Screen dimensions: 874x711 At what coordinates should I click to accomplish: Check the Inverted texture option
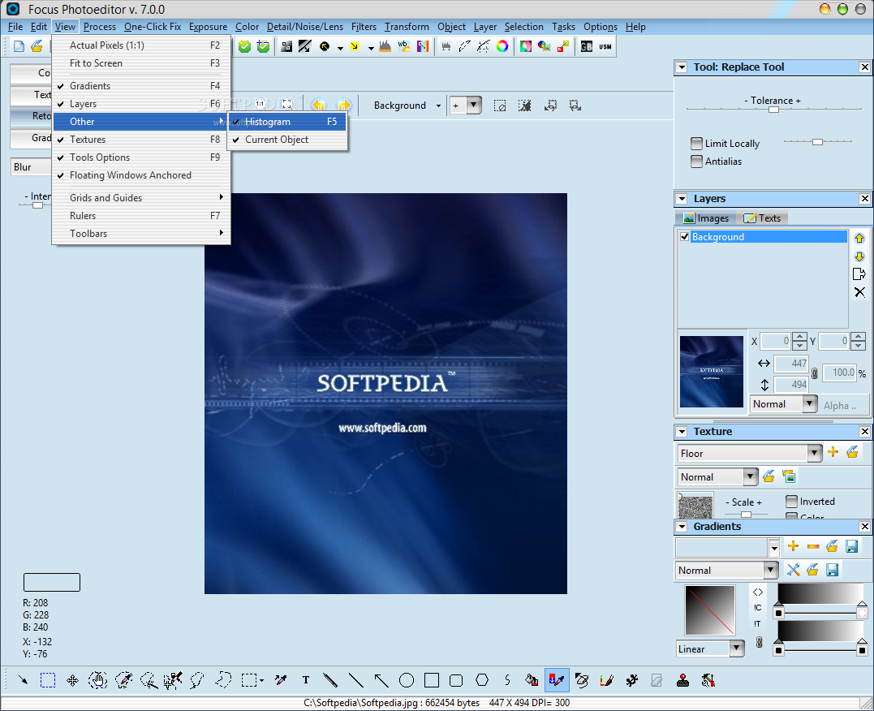click(x=791, y=502)
